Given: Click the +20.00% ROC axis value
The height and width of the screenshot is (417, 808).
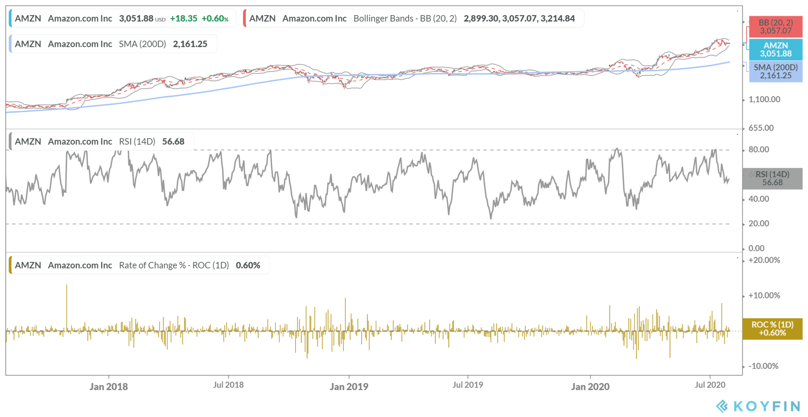Looking at the screenshot, I should point(764,260).
